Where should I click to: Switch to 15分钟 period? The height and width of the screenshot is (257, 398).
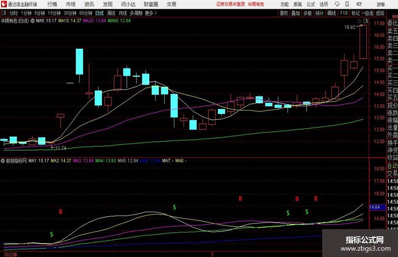point(54,13)
